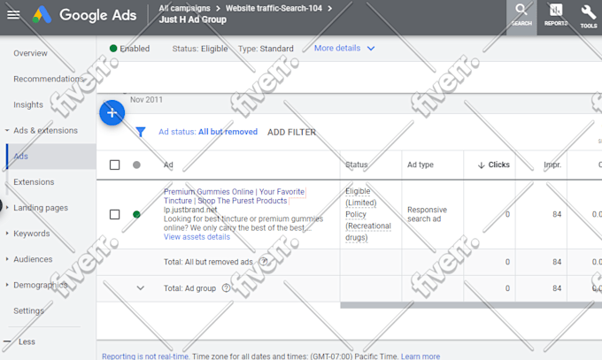The height and width of the screenshot is (360, 602).
Task: Expand the Total: Ad group chevron
Action: (141, 287)
